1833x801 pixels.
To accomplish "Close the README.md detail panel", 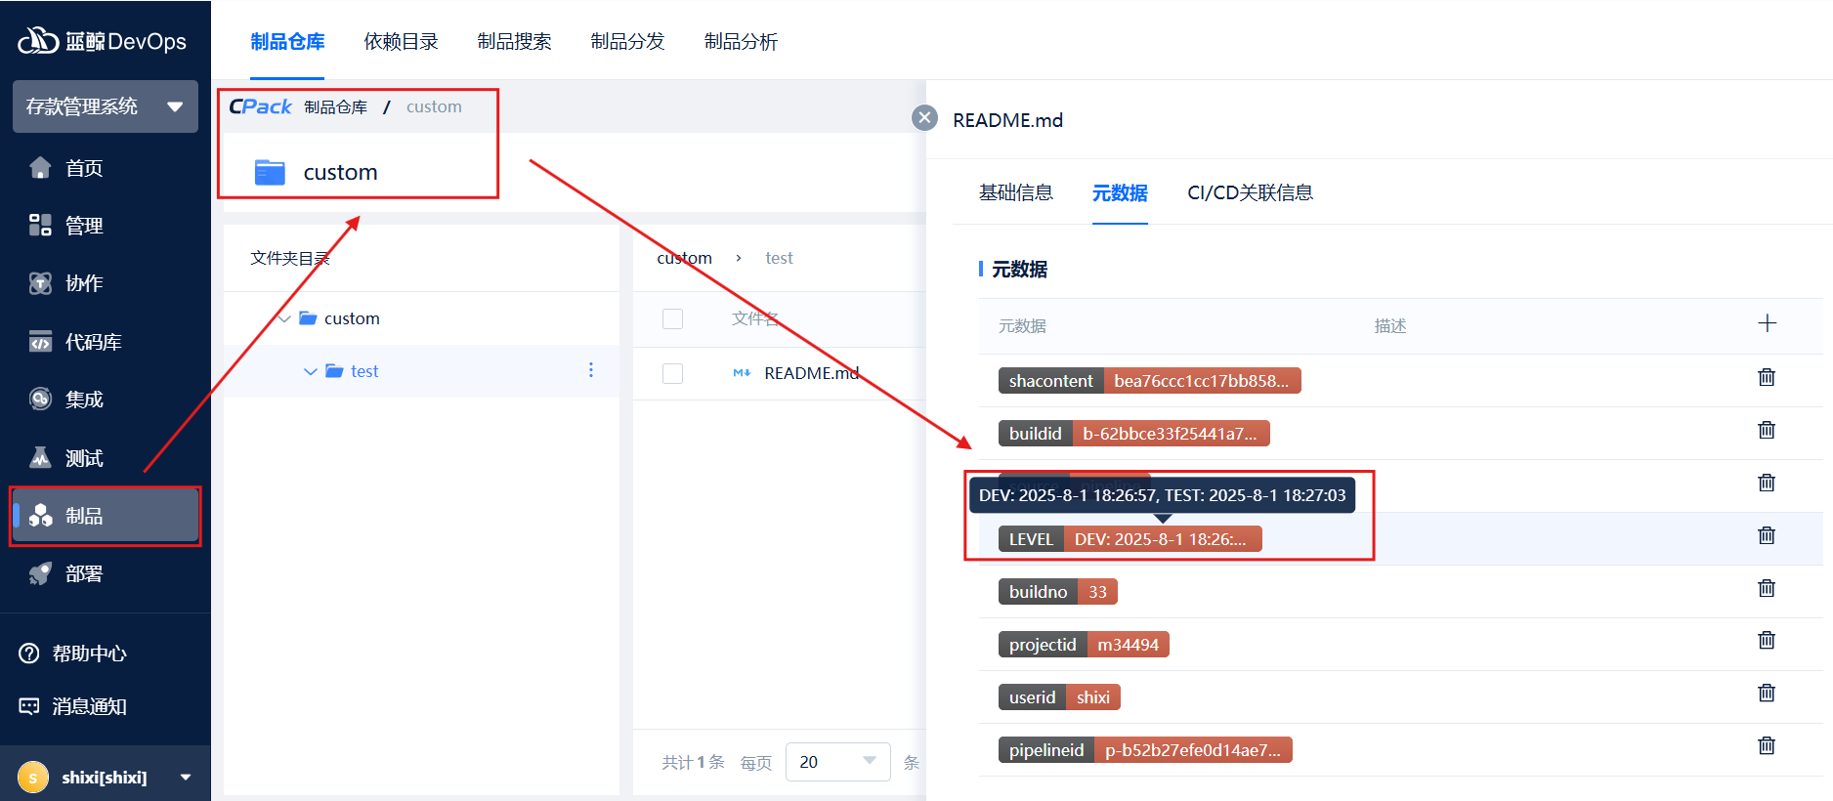I will pyautogui.click(x=924, y=118).
